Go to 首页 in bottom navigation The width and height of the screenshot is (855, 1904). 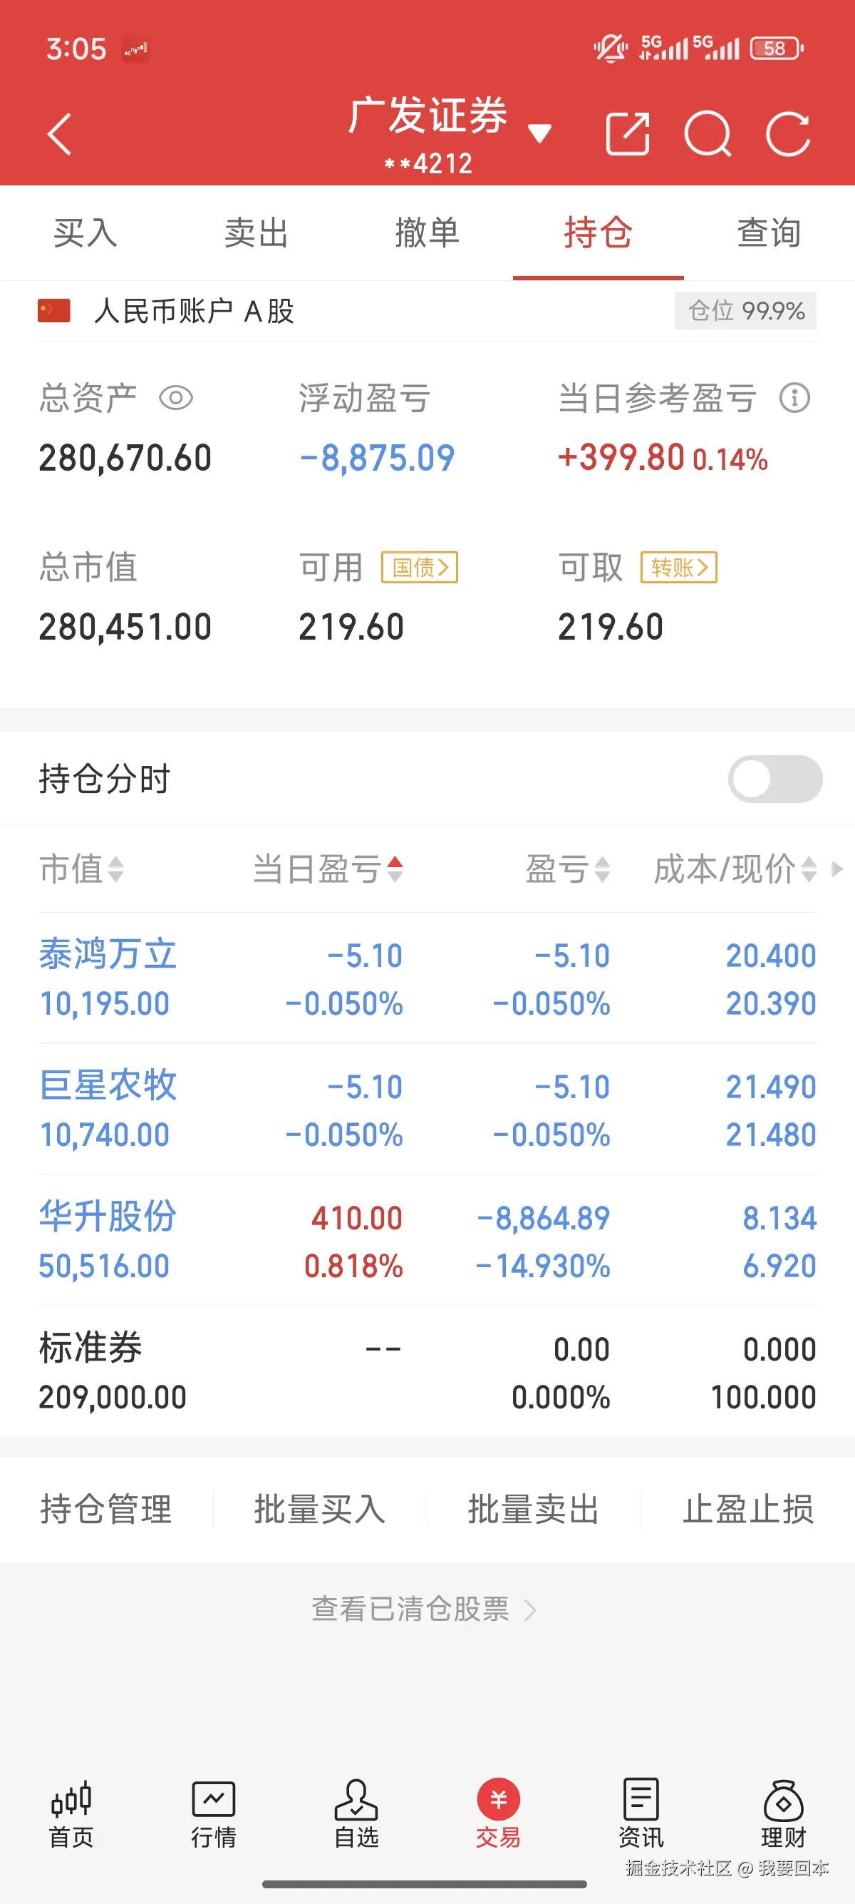tap(71, 1812)
